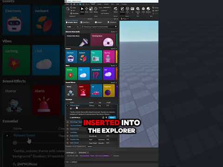Screen dimensions: 223x167
Task: Switch to the Creations tab in Toolbox
Action: coord(112,22)
